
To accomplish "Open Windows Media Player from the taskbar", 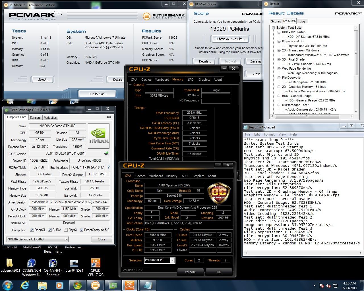I will click(59, 285).
